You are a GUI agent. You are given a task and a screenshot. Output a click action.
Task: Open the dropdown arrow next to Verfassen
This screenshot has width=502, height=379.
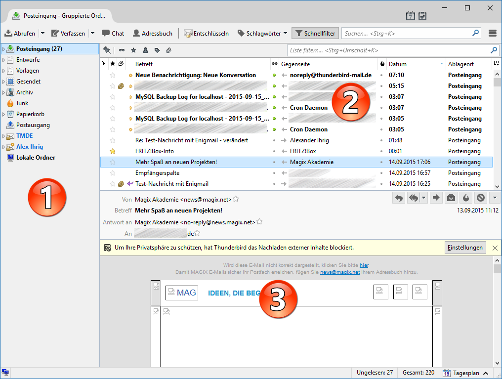[x=92, y=33]
